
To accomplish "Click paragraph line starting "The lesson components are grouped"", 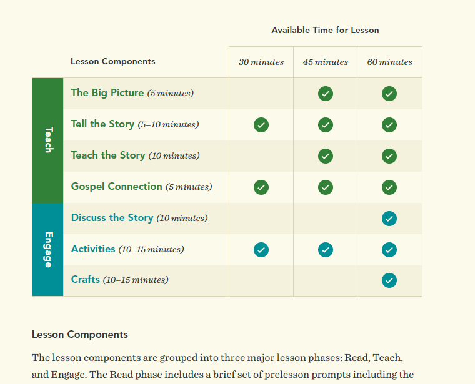I will (217, 358).
